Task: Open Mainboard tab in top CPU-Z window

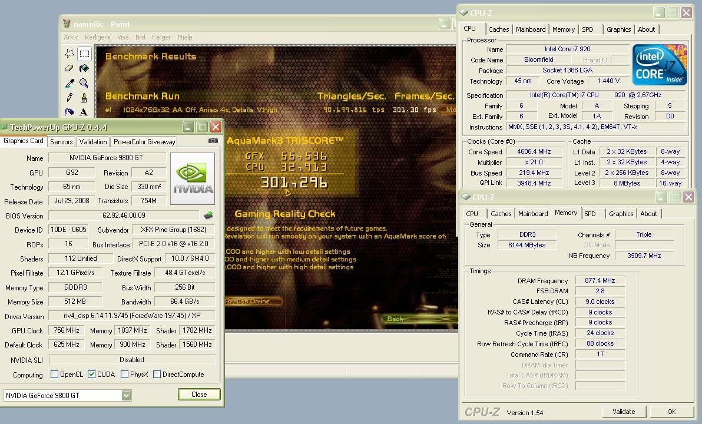Action: (531, 29)
